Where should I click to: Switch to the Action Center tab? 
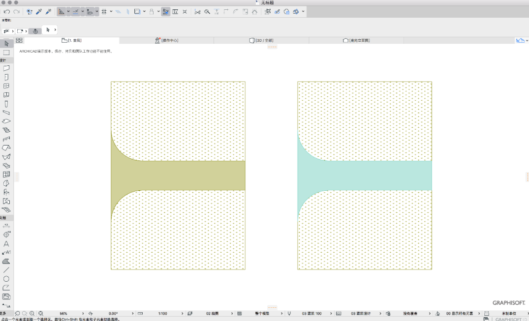pos(167,40)
